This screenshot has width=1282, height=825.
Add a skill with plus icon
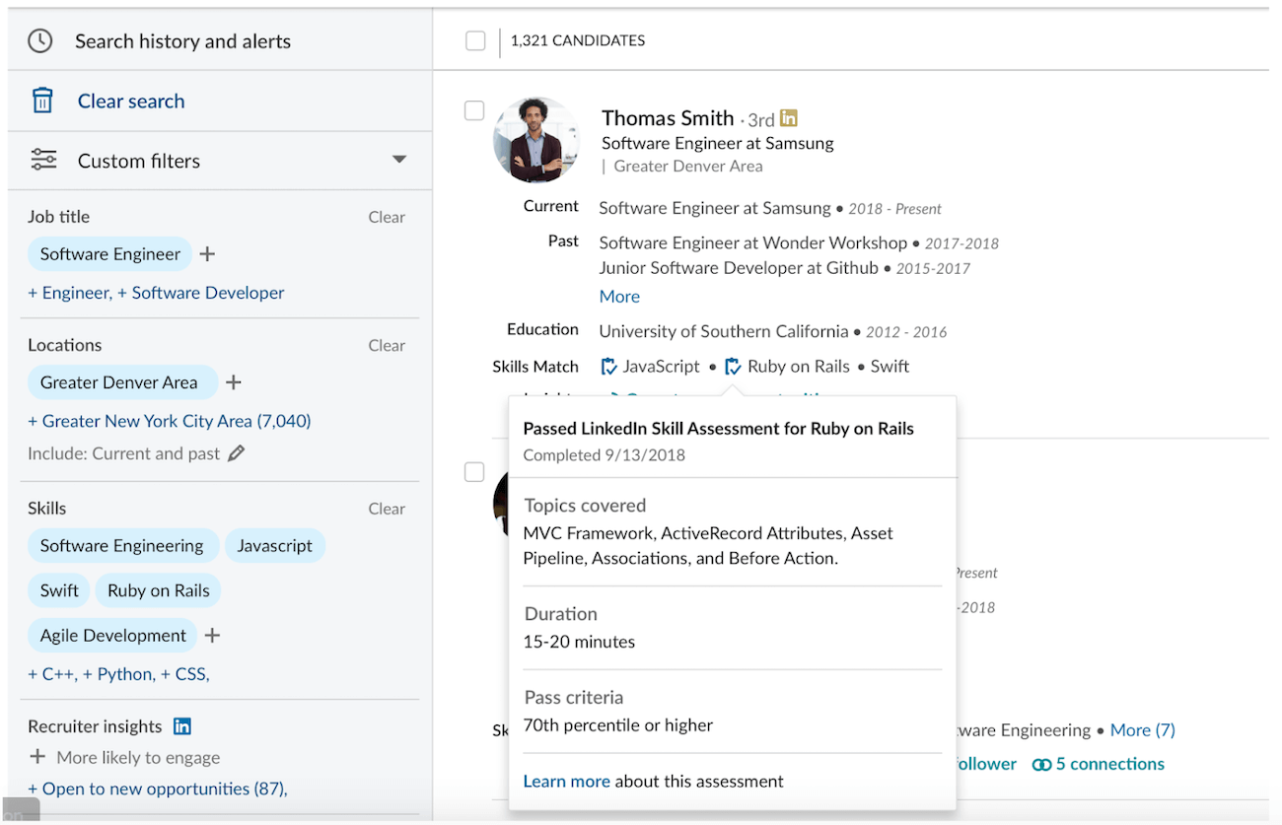coord(212,636)
